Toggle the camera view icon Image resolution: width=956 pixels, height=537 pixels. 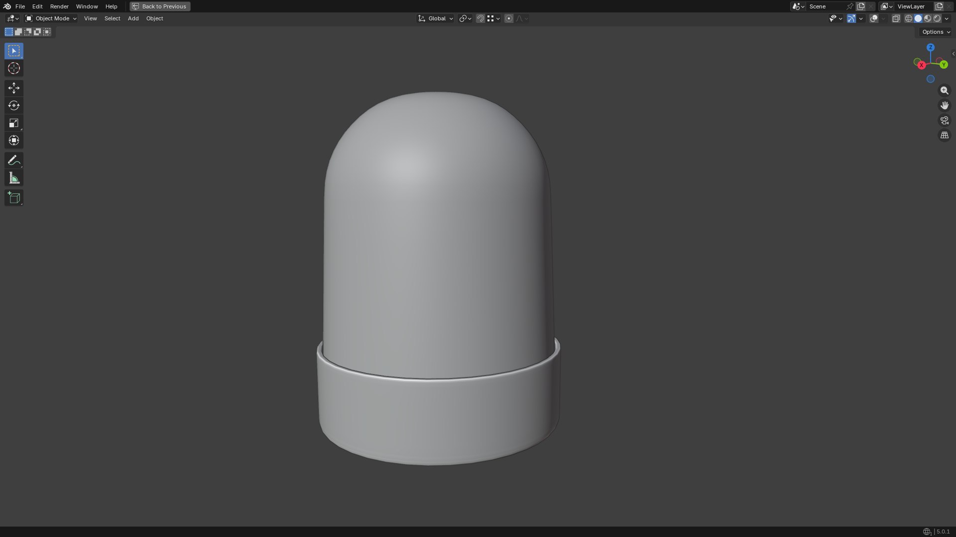pos(944,120)
